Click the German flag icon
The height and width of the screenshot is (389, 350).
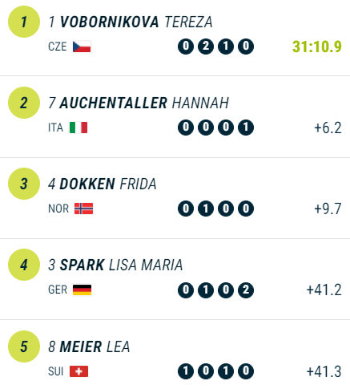(82, 290)
